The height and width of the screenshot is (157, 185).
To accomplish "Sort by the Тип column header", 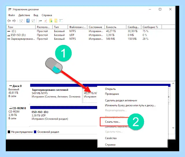I will coord(60,27).
